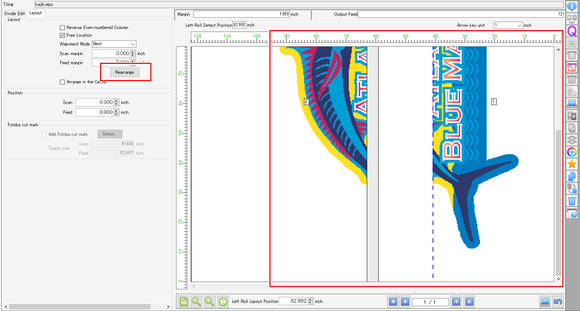580x311 pixels.
Task: Click the zoom out magnifier icon
Action: [196, 301]
